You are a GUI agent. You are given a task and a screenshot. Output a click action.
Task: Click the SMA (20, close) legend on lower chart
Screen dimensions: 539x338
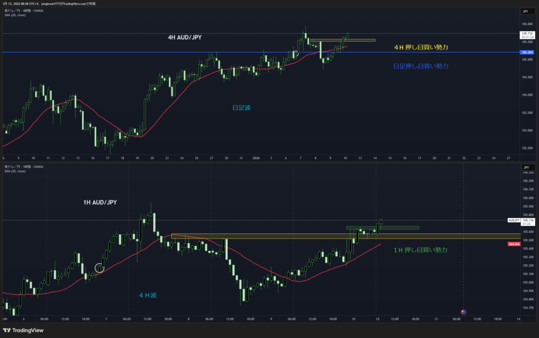(x=15, y=171)
